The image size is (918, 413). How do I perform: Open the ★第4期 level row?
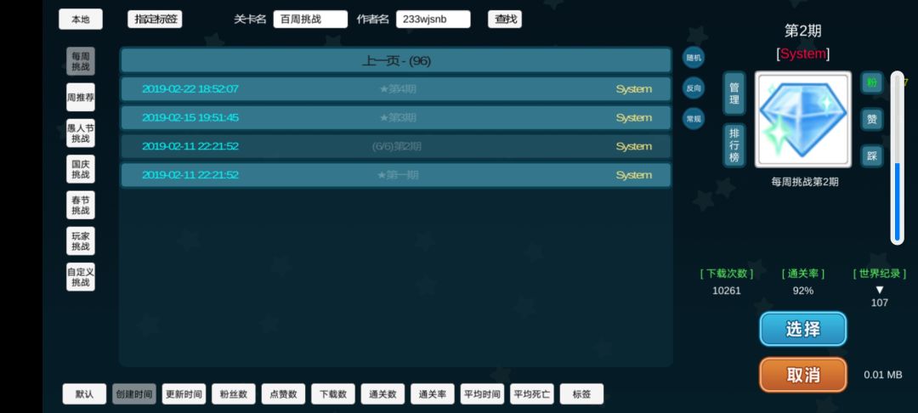pyautogui.click(x=396, y=89)
